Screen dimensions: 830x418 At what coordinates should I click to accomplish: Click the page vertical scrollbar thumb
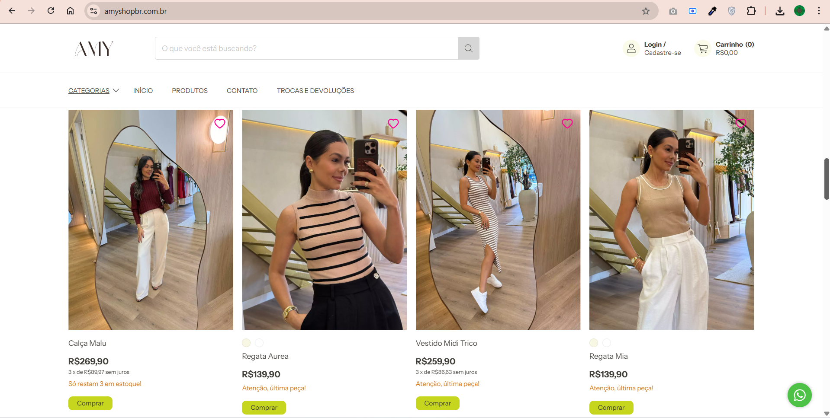point(826,179)
